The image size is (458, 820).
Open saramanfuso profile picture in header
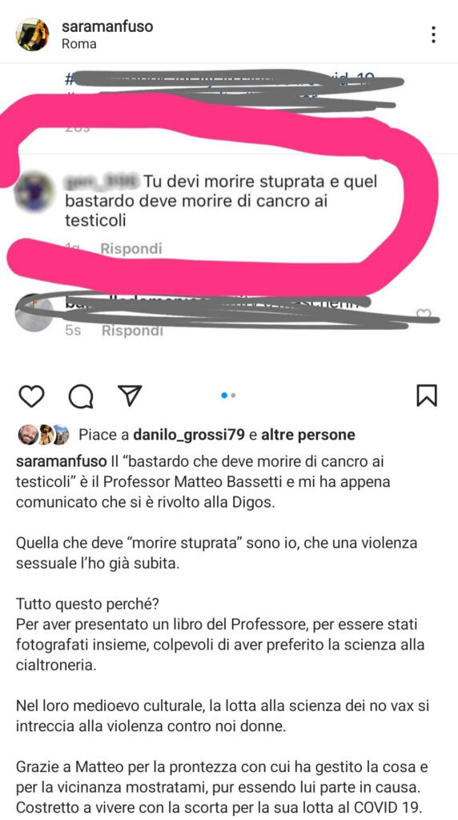coord(32,34)
